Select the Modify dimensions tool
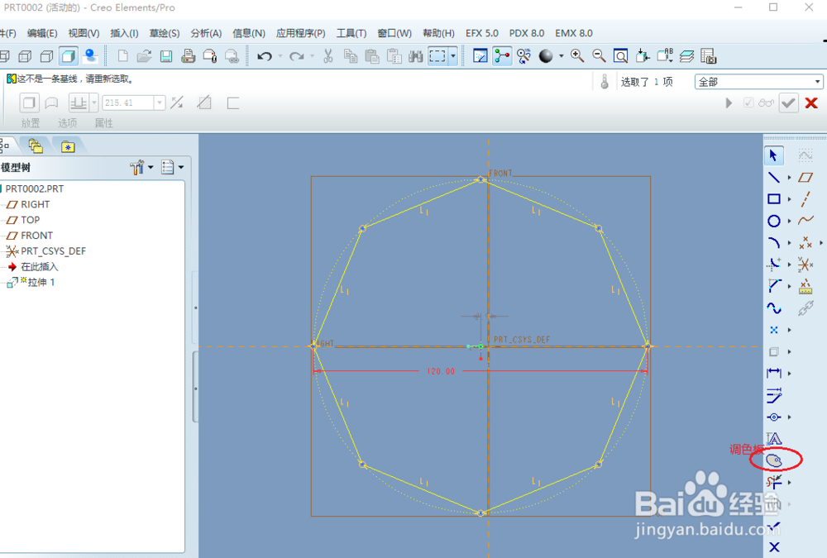The height and width of the screenshot is (558, 827). pyautogui.click(x=774, y=395)
